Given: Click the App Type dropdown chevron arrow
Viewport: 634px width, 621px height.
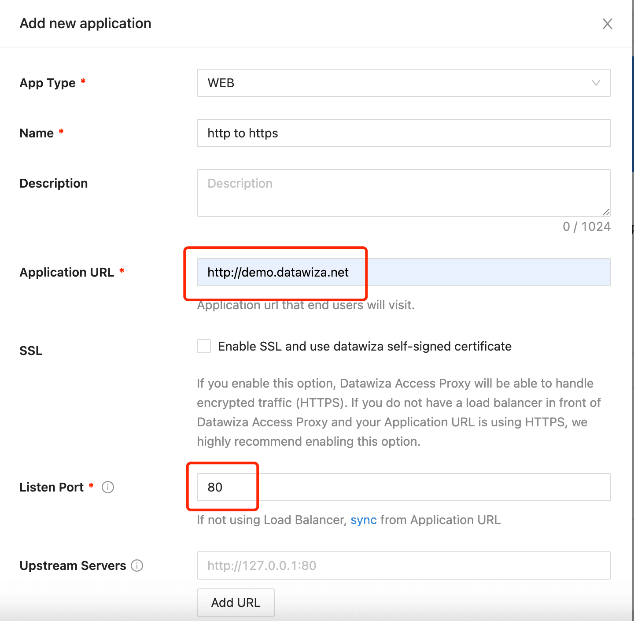Looking at the screenshot, I should pos(596,83).
